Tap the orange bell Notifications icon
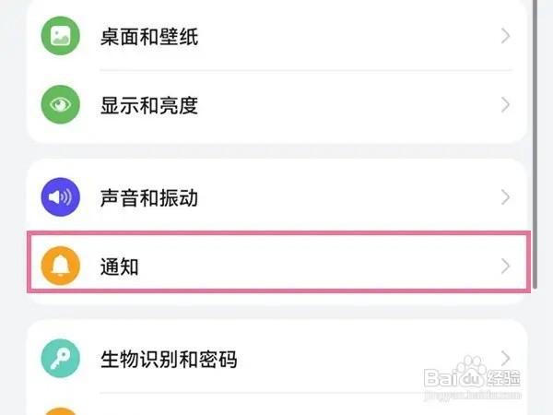 click(x=61, y=267)
